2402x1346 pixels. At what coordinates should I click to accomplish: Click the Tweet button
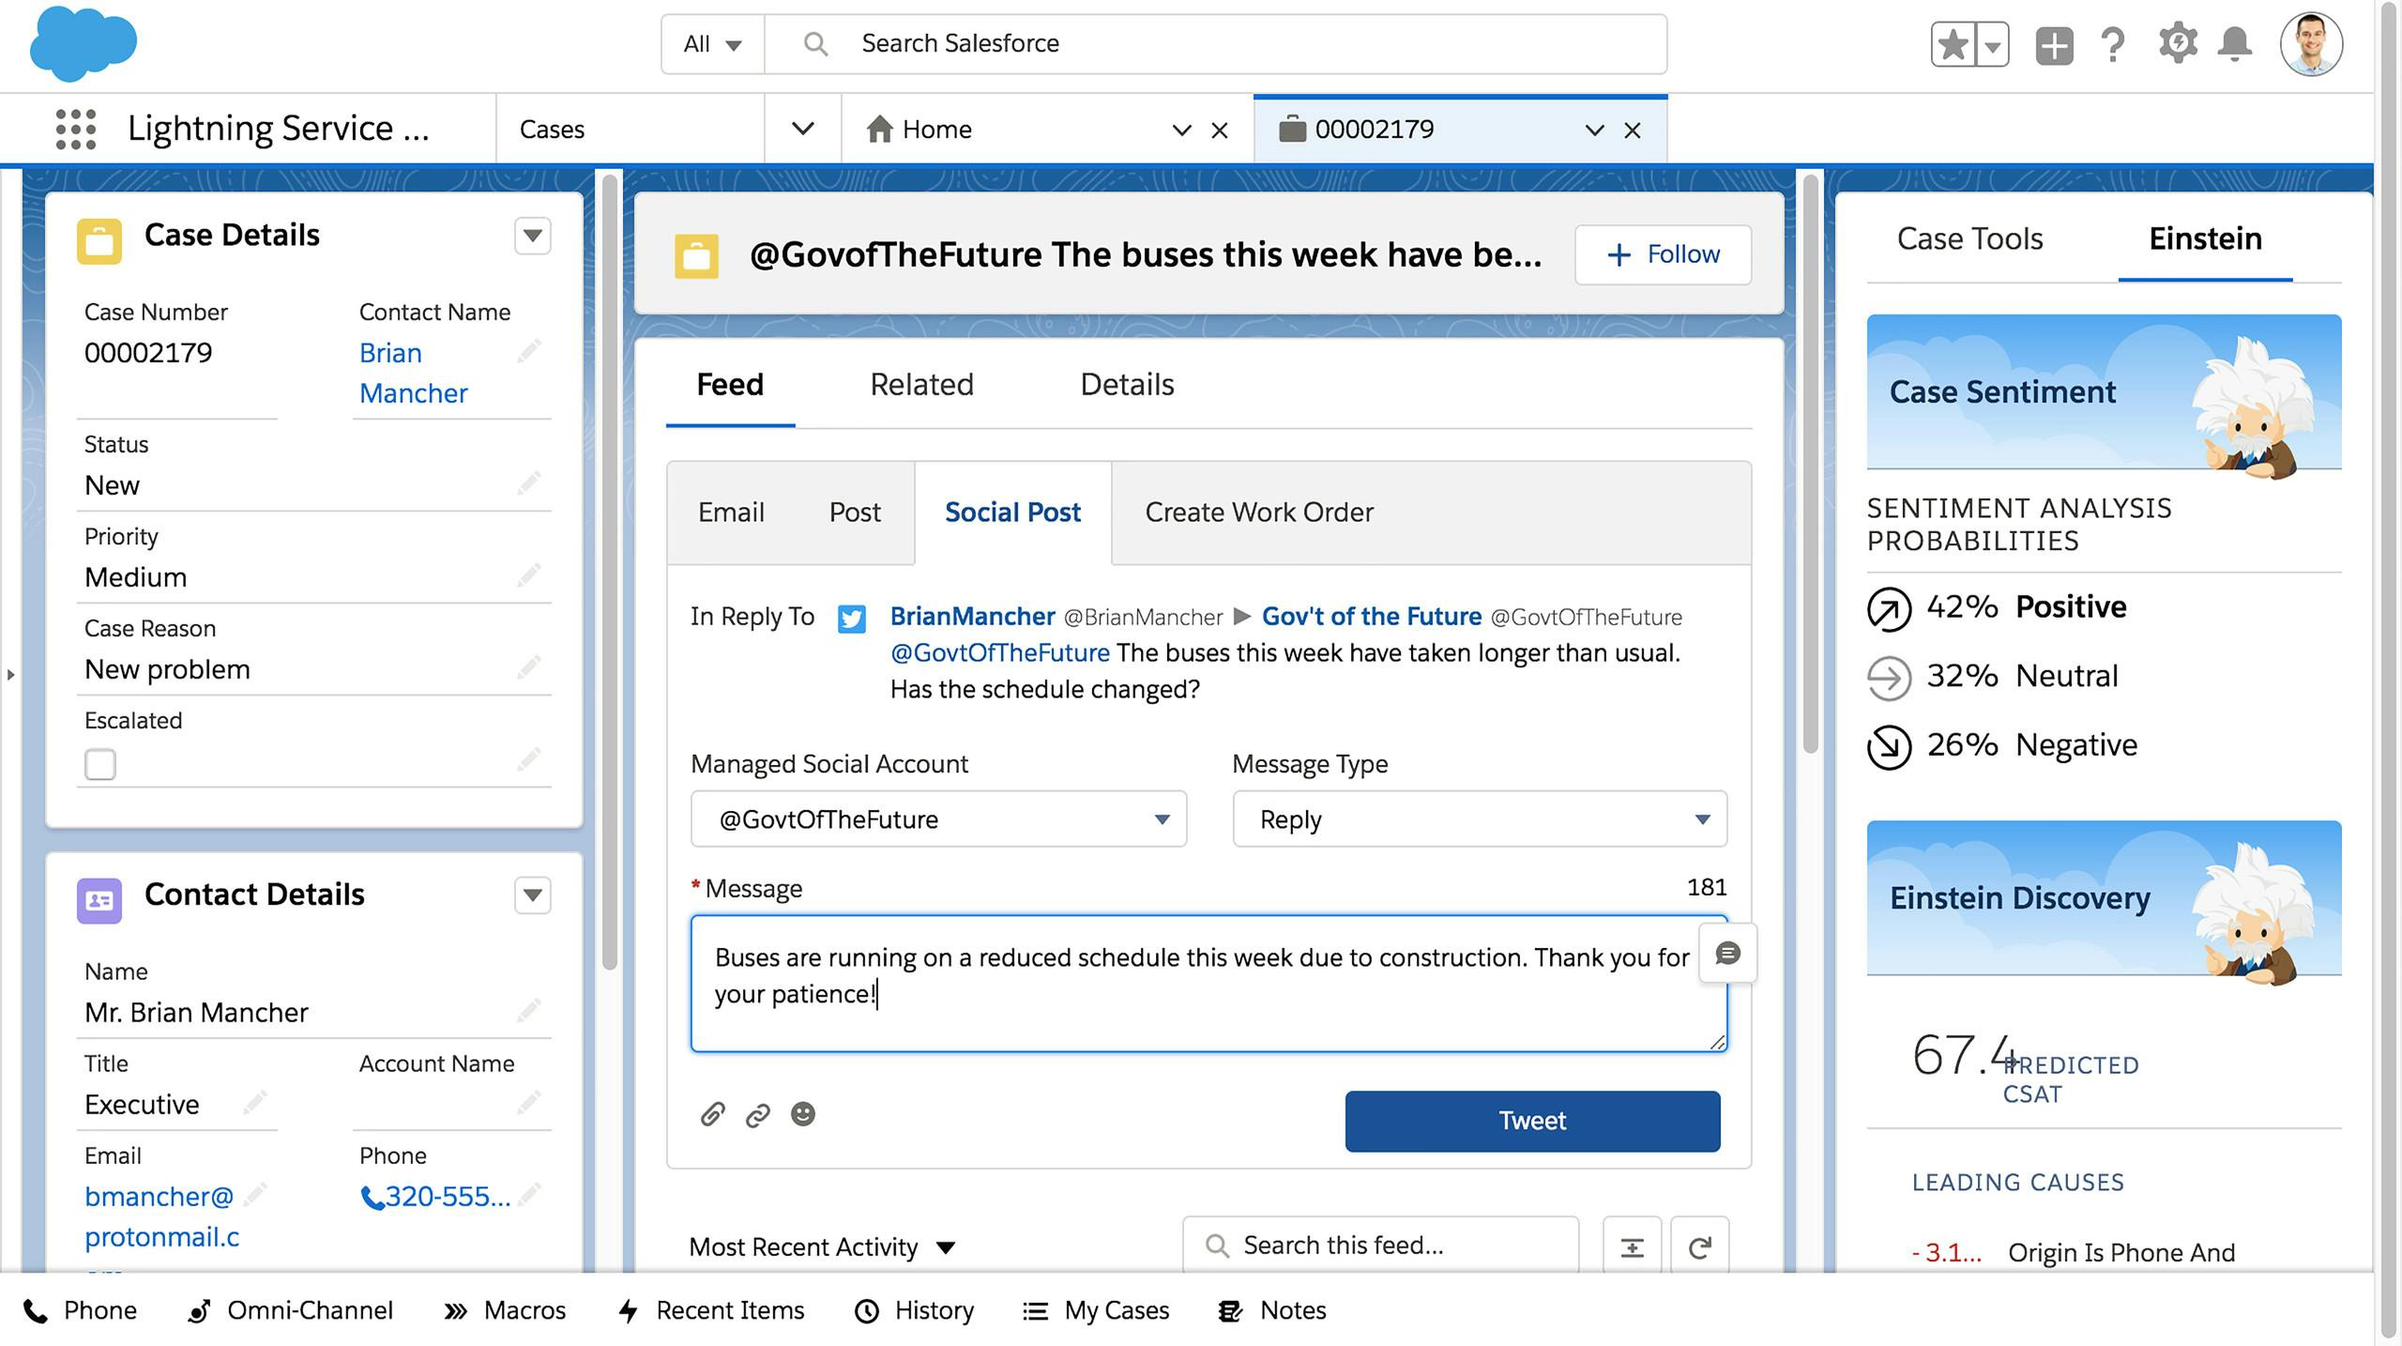(x=1532, y=1121)
